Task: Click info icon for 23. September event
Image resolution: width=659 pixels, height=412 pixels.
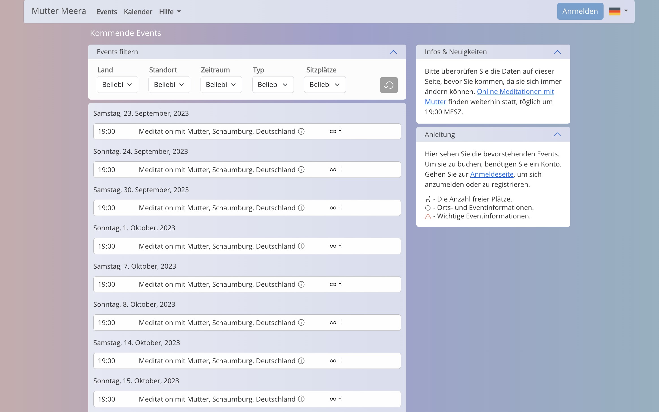Action: click(301, 132)
